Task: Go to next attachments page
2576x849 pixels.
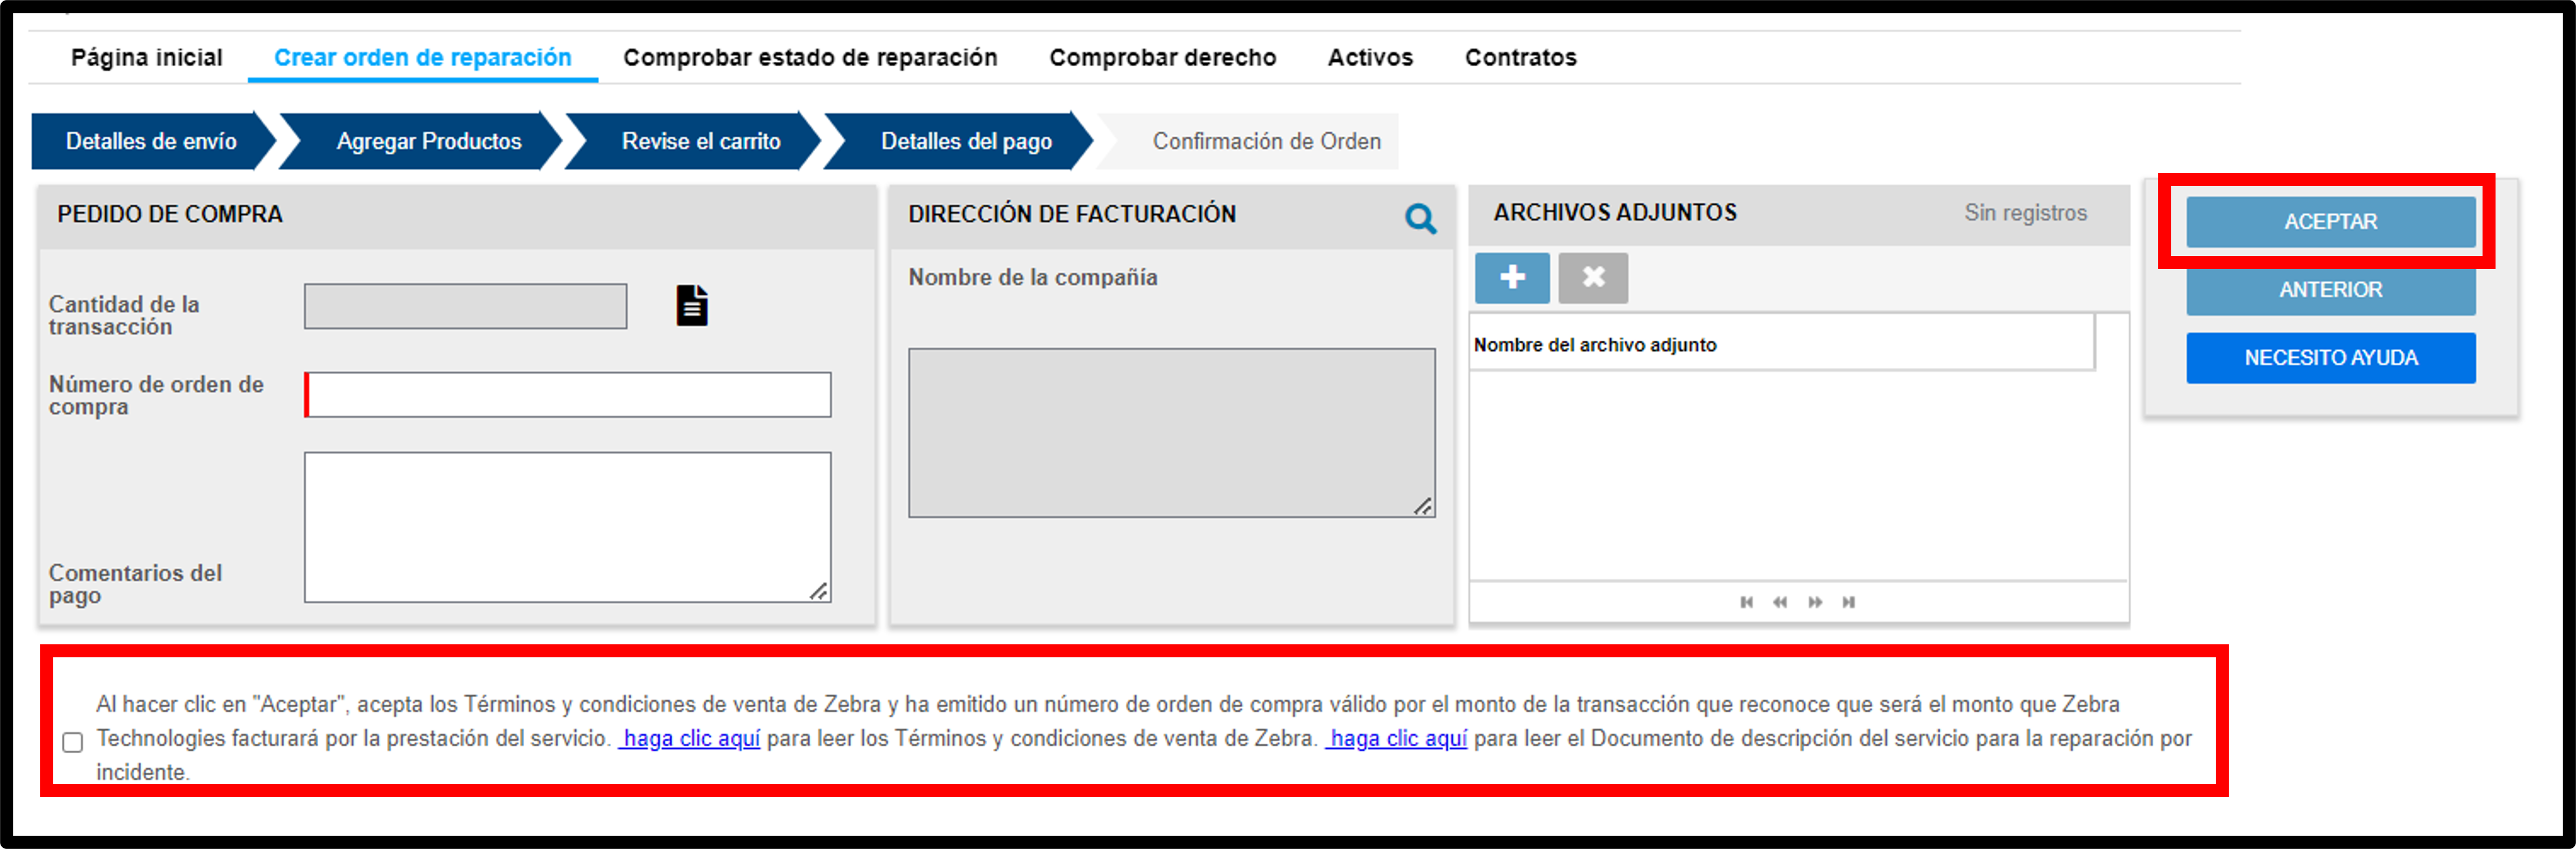Action: 1814,601
